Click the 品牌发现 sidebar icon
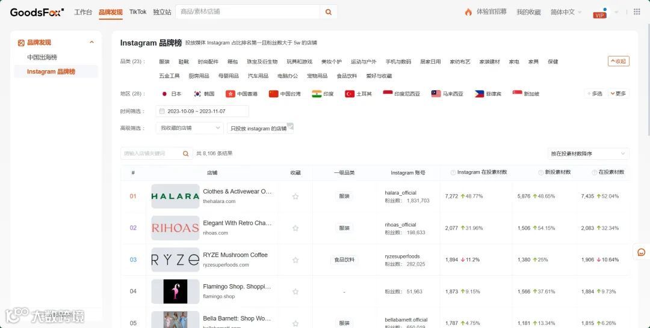The image size is (650, 328). pyautogui.click(x=21, y=43)
